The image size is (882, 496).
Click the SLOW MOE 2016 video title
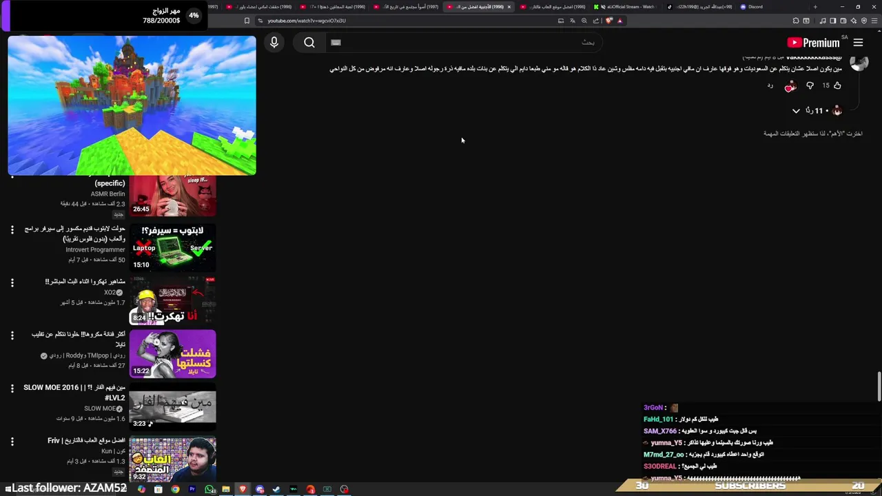(74, 393)
